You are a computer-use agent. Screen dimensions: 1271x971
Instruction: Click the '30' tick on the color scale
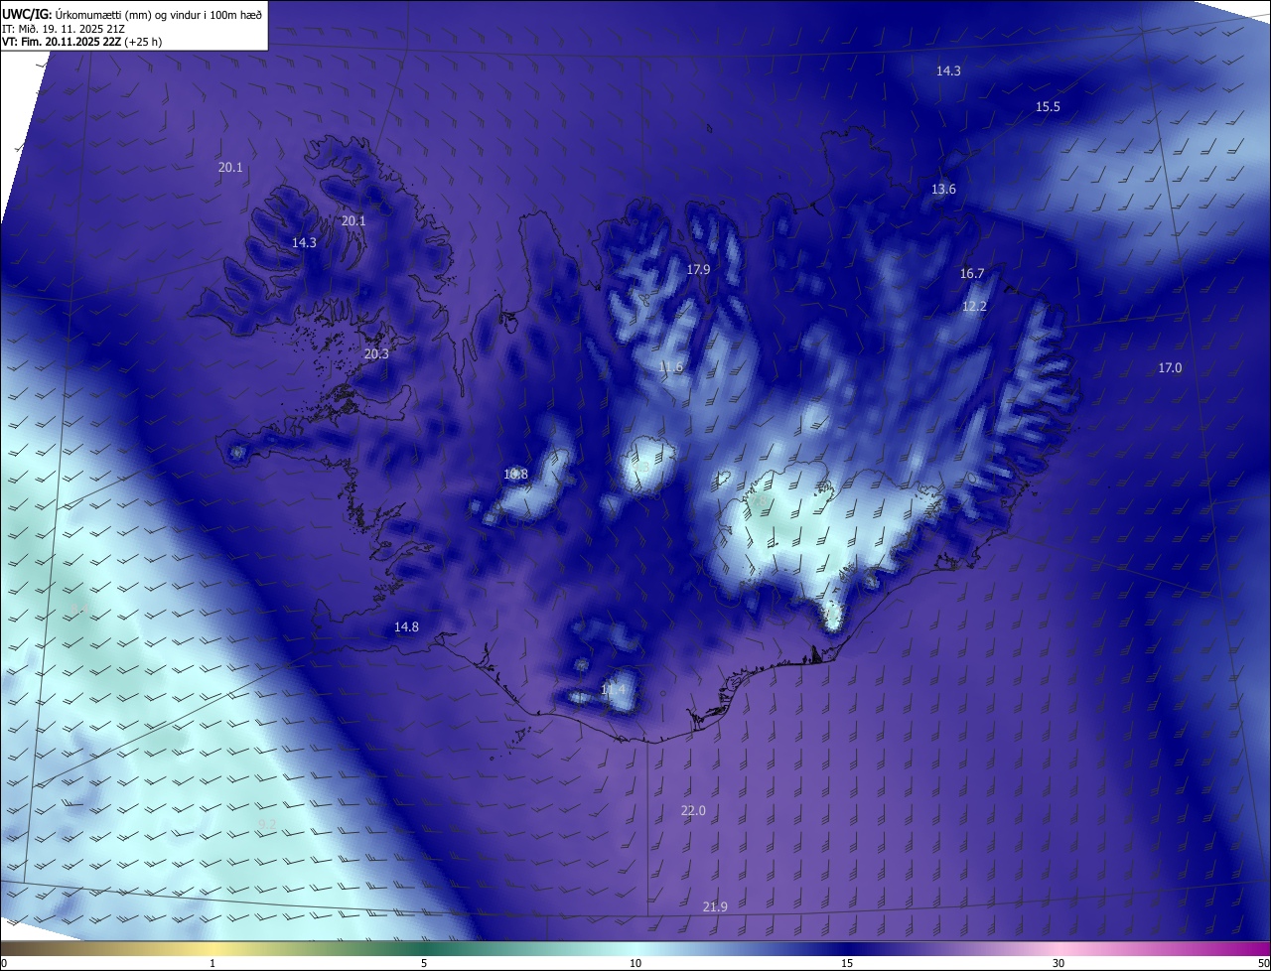click(x=1059, y=963)
